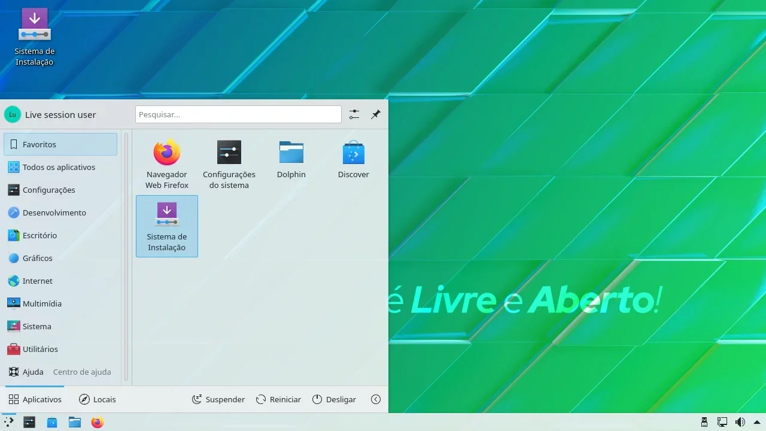The image size is (766, 431).
Task: Click the category list scrollbar
Action: click(126, 257)
